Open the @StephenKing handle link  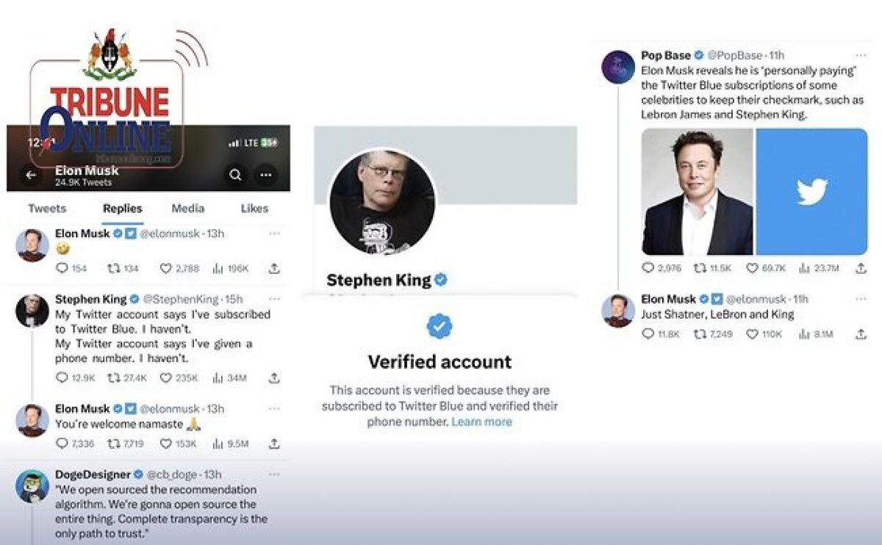180,299
